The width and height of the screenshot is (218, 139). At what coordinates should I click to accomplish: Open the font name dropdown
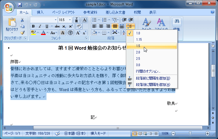point(56,20)
